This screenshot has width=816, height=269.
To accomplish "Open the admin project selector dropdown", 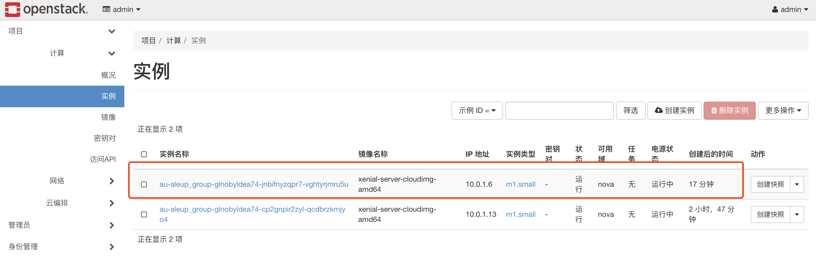I will [121, 9].
